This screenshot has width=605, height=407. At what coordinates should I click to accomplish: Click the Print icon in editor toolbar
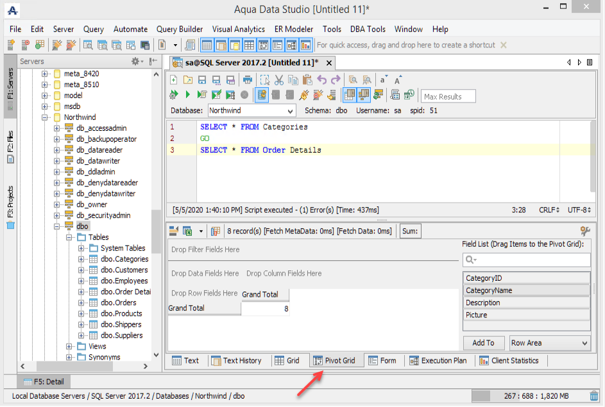pos(248,80)
